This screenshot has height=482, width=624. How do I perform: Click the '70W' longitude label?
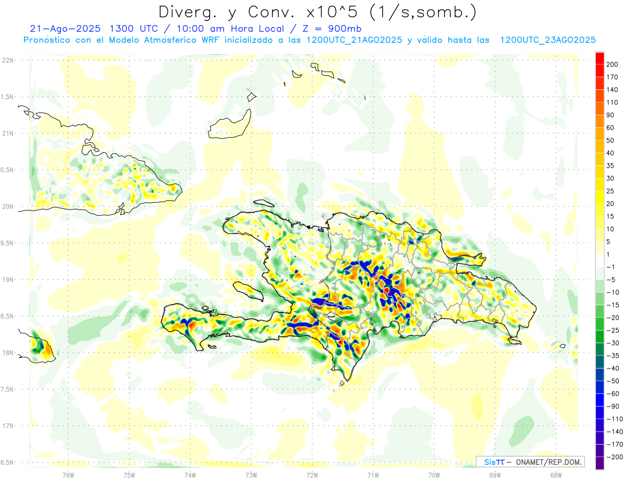tap(434, 475)
